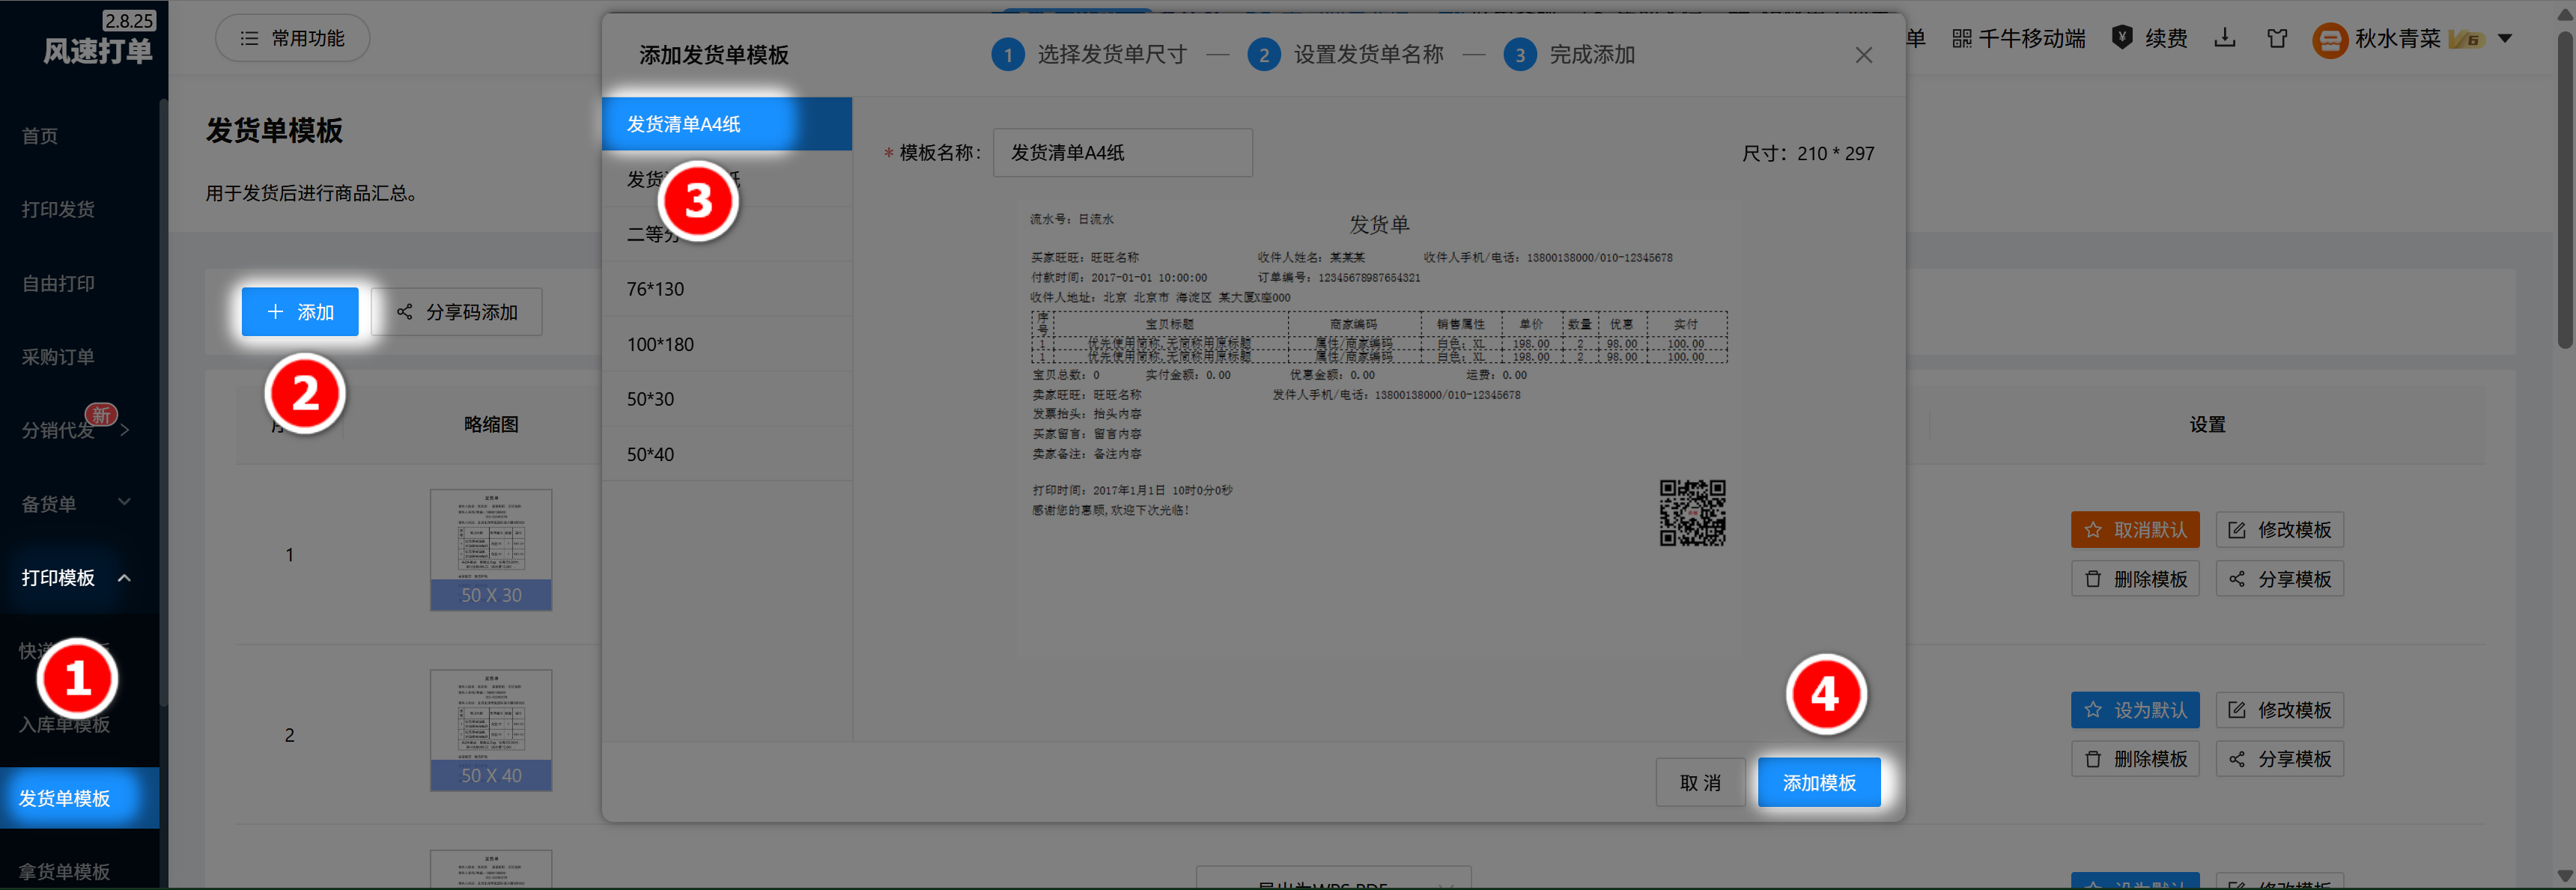Click the 模板名称 input field
The height and width of the screenshot is (890, 2576).
[1122, 153]
